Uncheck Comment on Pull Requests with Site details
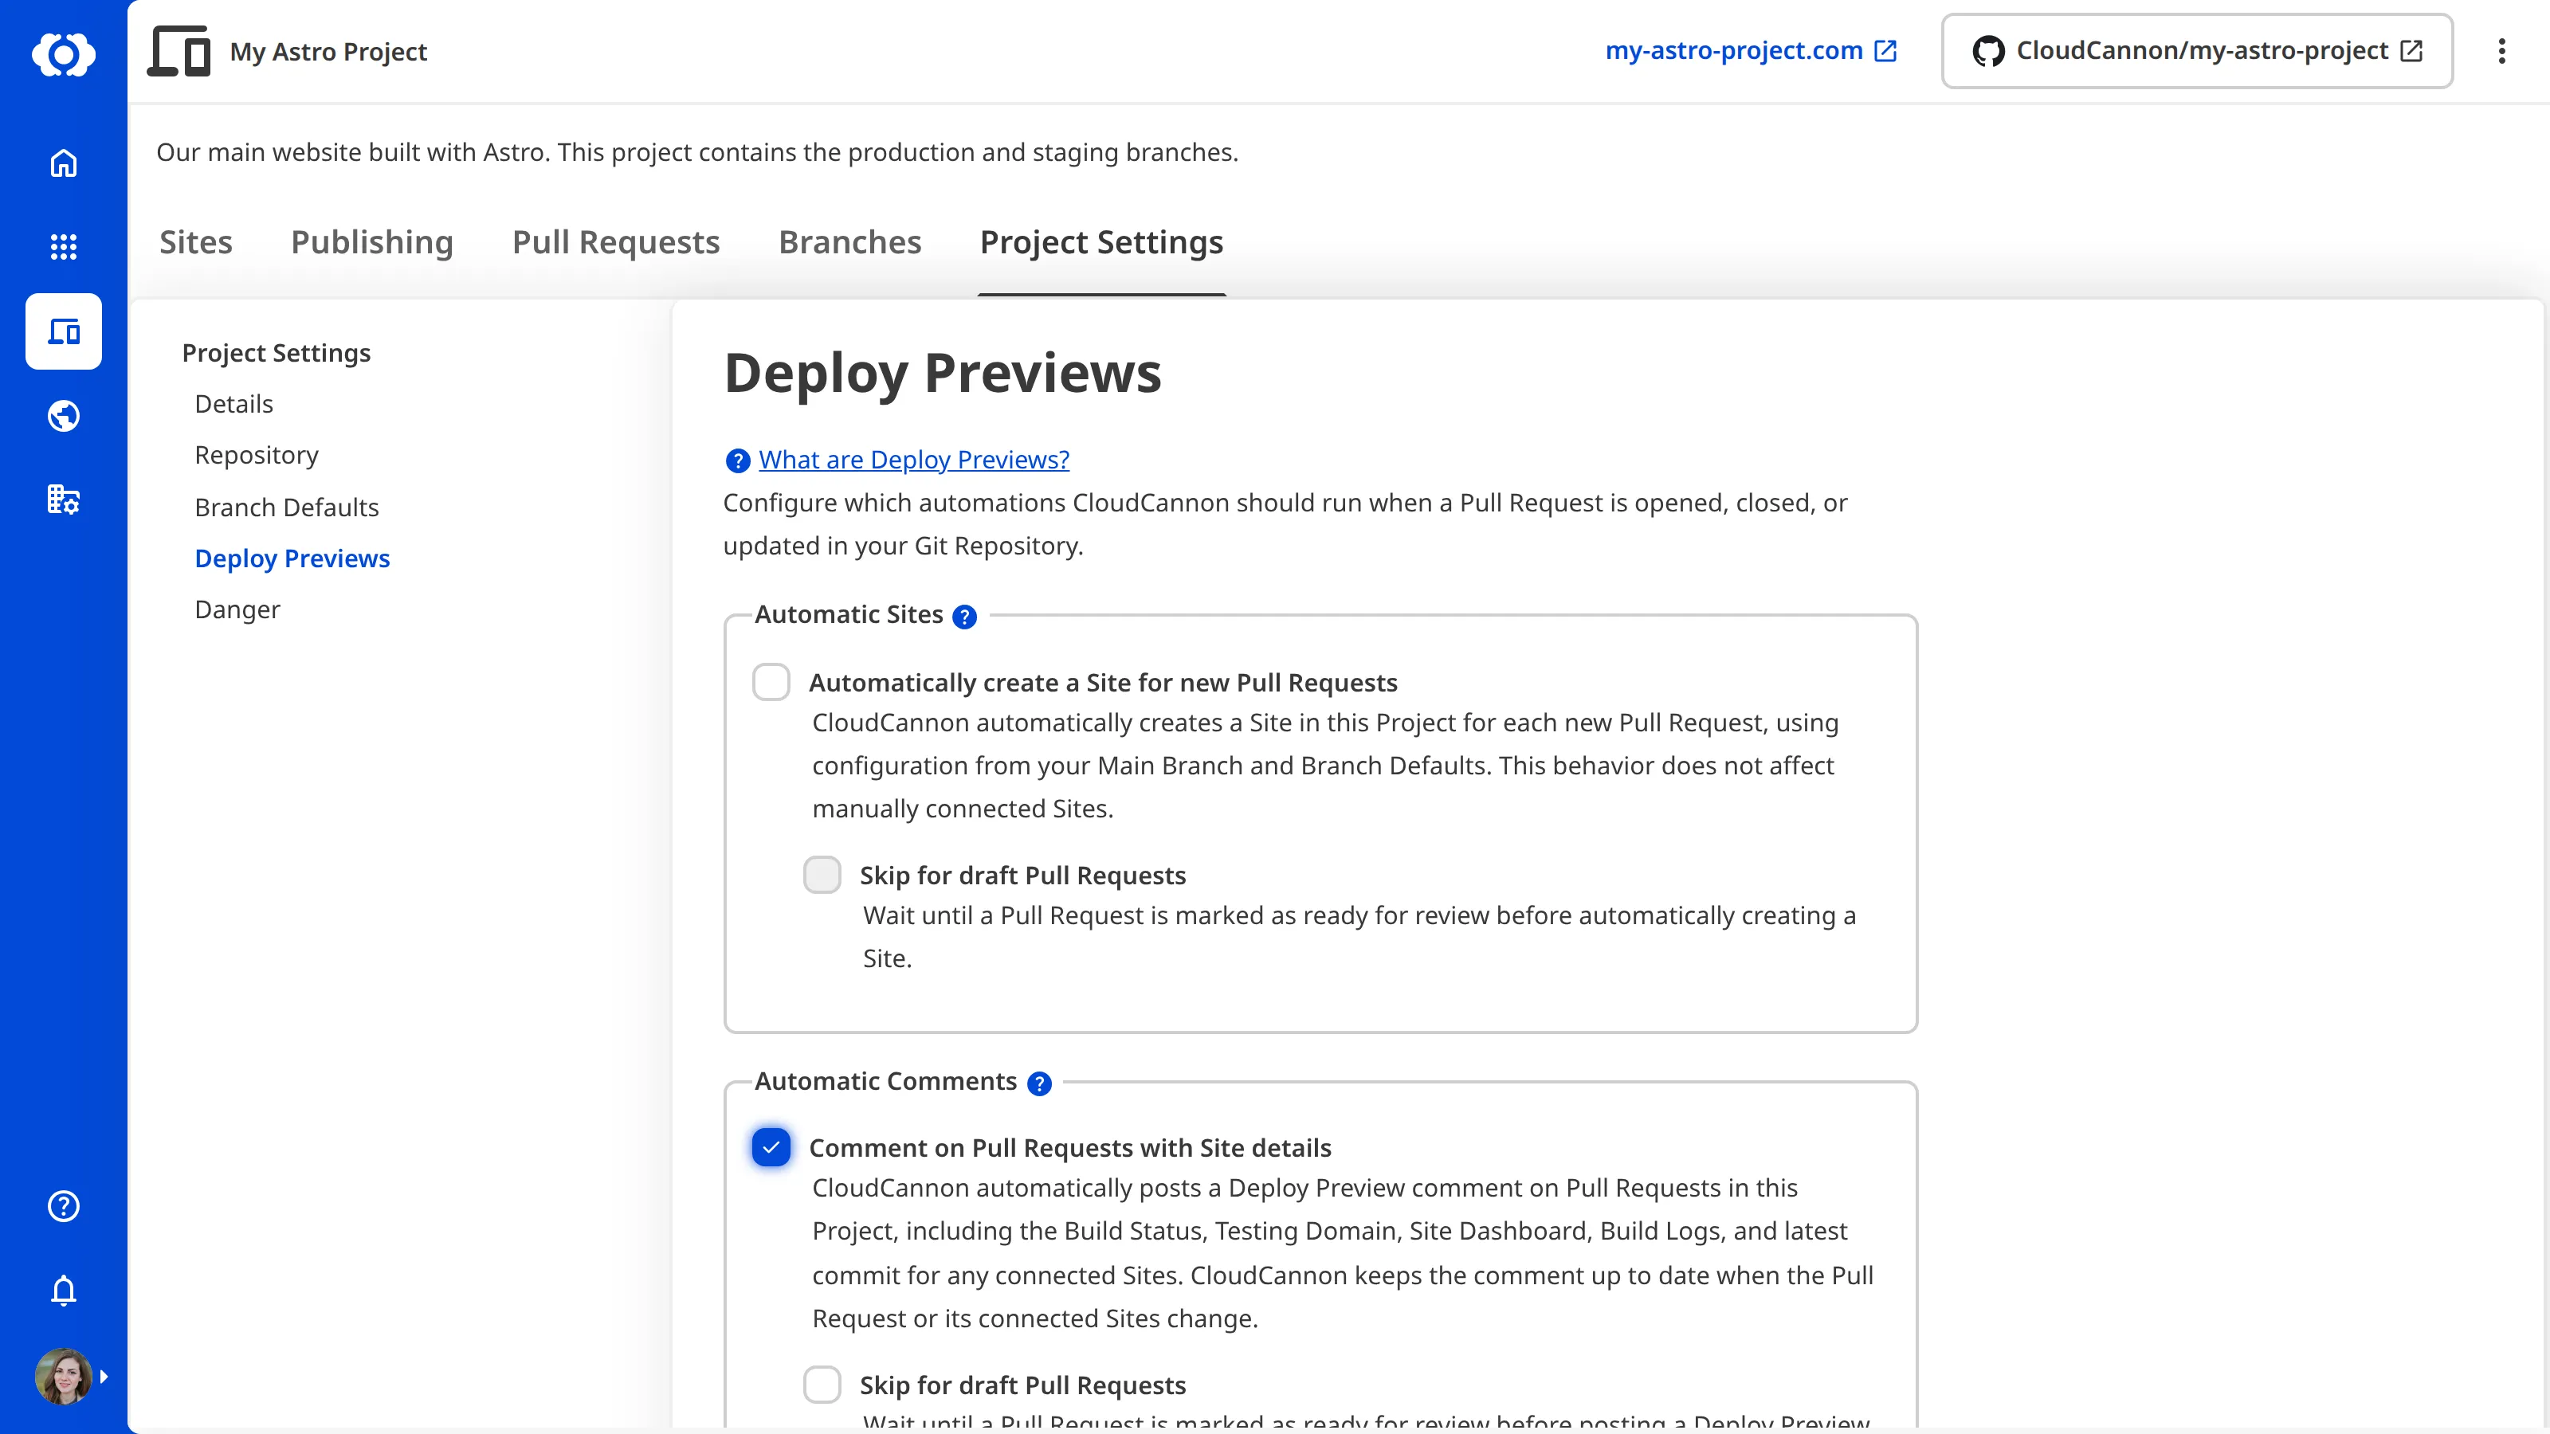 [x=771, y=1147]
